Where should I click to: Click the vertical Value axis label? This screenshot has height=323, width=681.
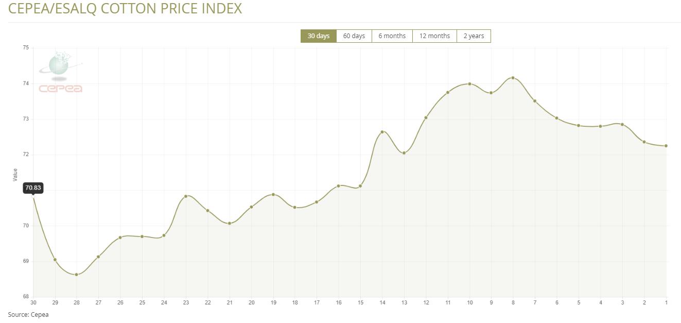coord(15,175)
